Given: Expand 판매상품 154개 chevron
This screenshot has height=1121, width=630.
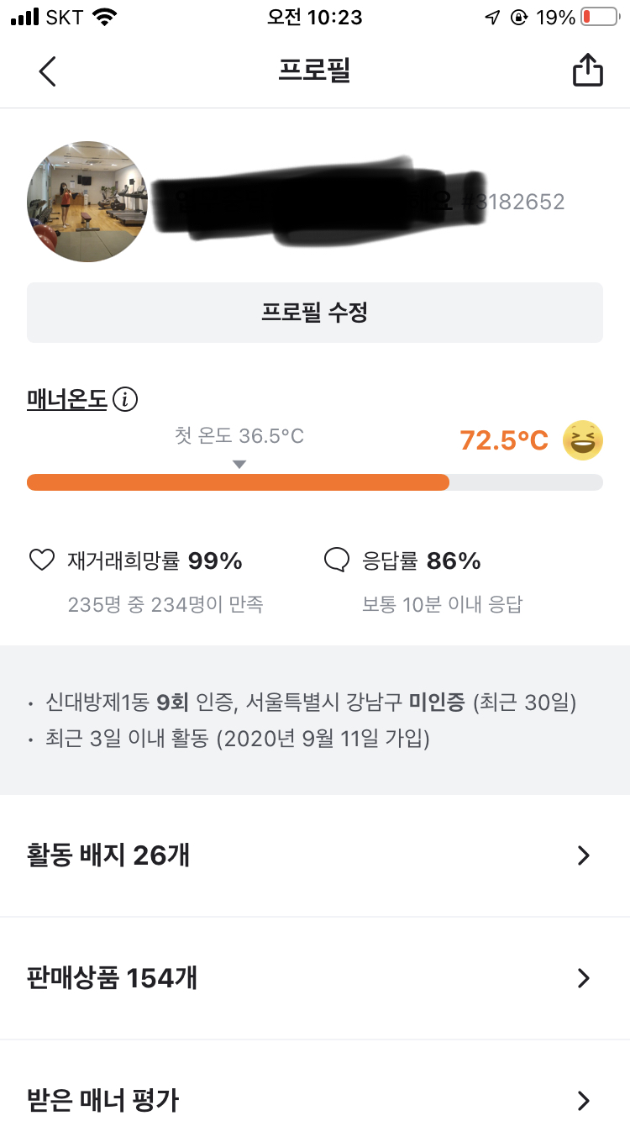Looking at the screenshot, I should tap(584, 978).
